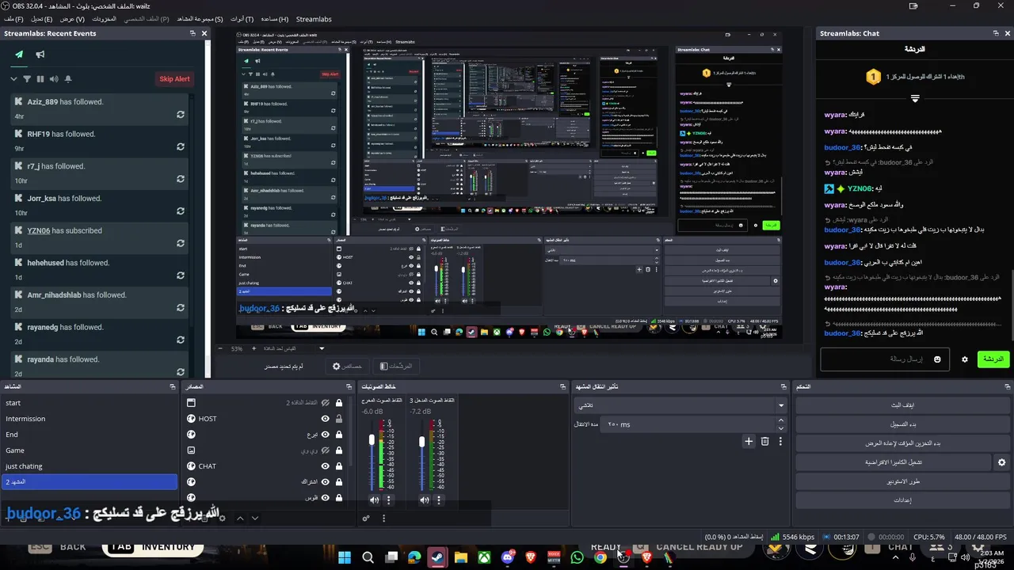
Task: Adjust the second mixer channel volume fader
Action: pos(422,442)
